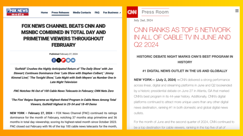Screen dimensions: 243x136
Task: Open the Fox Business external link
Action: tap(112, 13)
